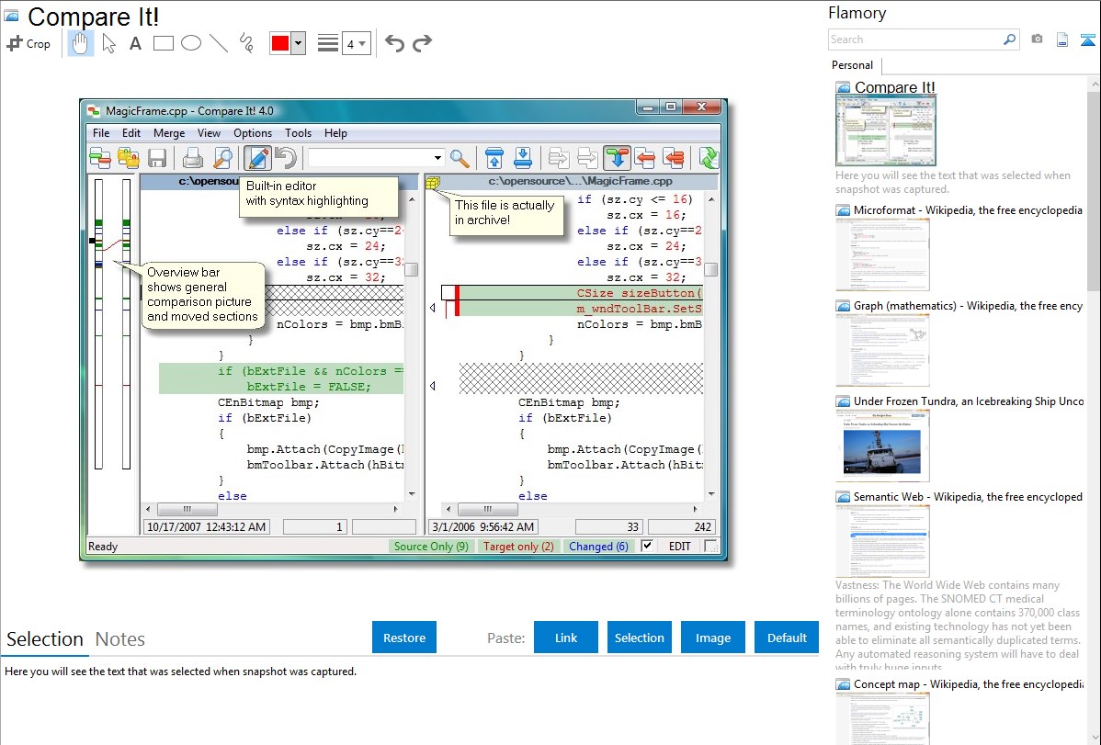Click the camera capture icon

tap(1037, 40)
